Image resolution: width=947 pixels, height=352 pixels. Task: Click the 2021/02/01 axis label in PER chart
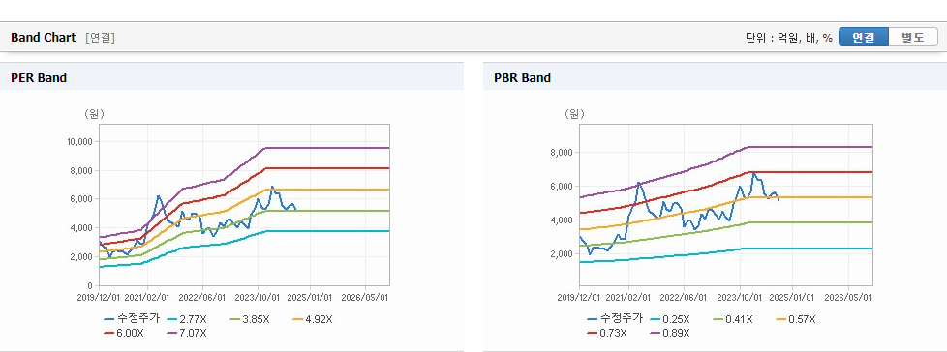147,298
